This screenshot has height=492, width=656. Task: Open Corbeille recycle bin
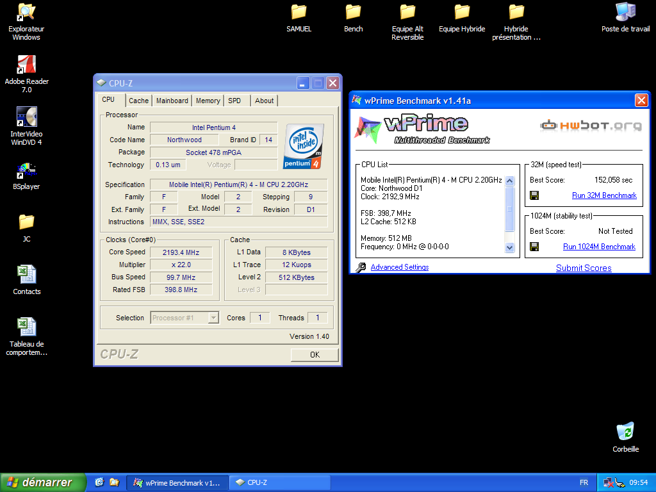[x=625, y=438]
